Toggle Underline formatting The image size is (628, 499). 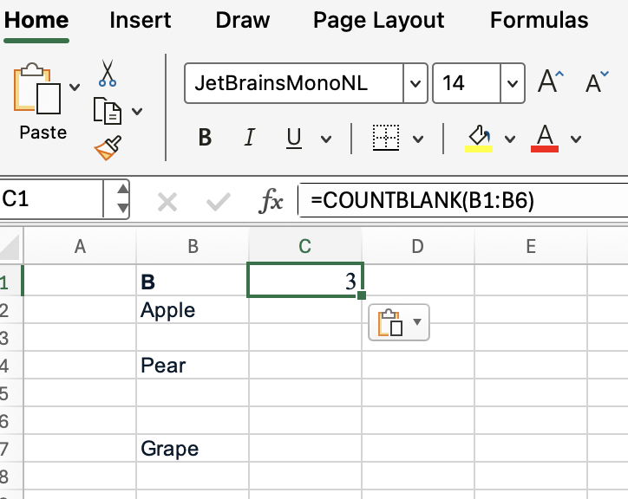coord(294,138)
